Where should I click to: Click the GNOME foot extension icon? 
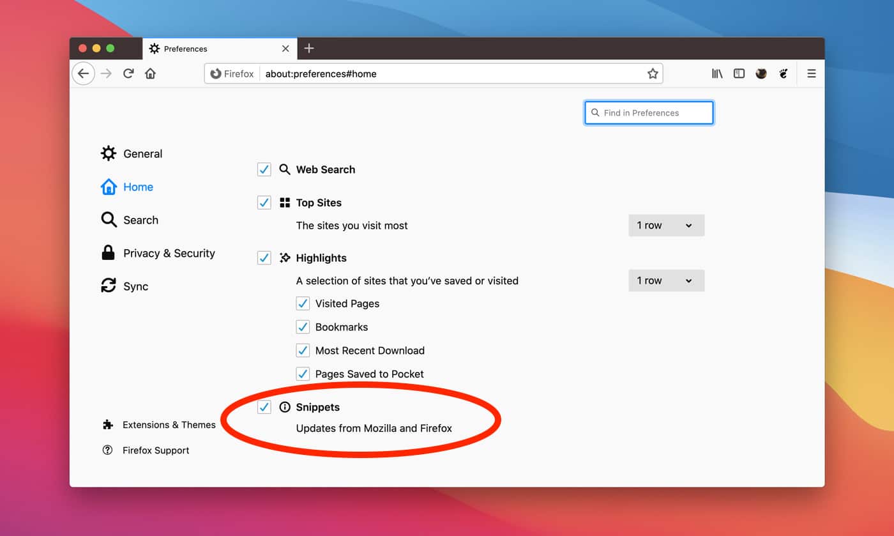click(x=784, y=73)
